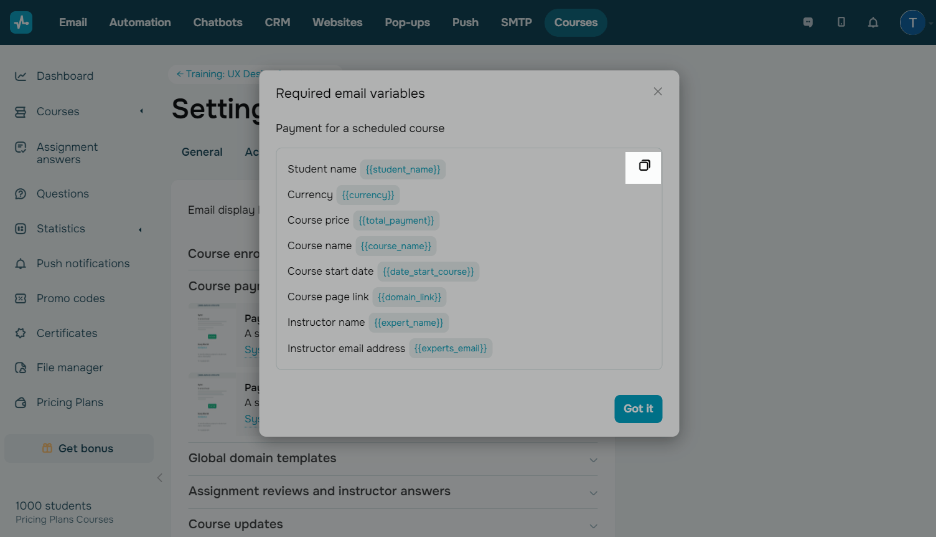Click the Get bonus button
The width and height of the screenshot is (936, 537).
pos(79,449)
